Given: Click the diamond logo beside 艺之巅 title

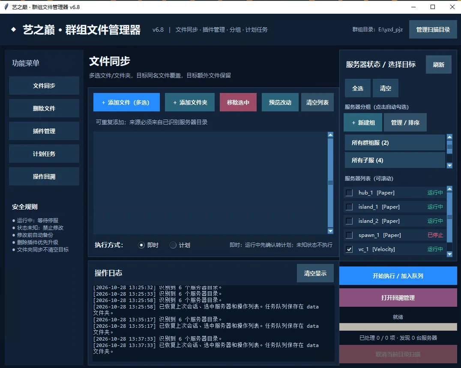Looking at the screenshot, I should 14,30.
